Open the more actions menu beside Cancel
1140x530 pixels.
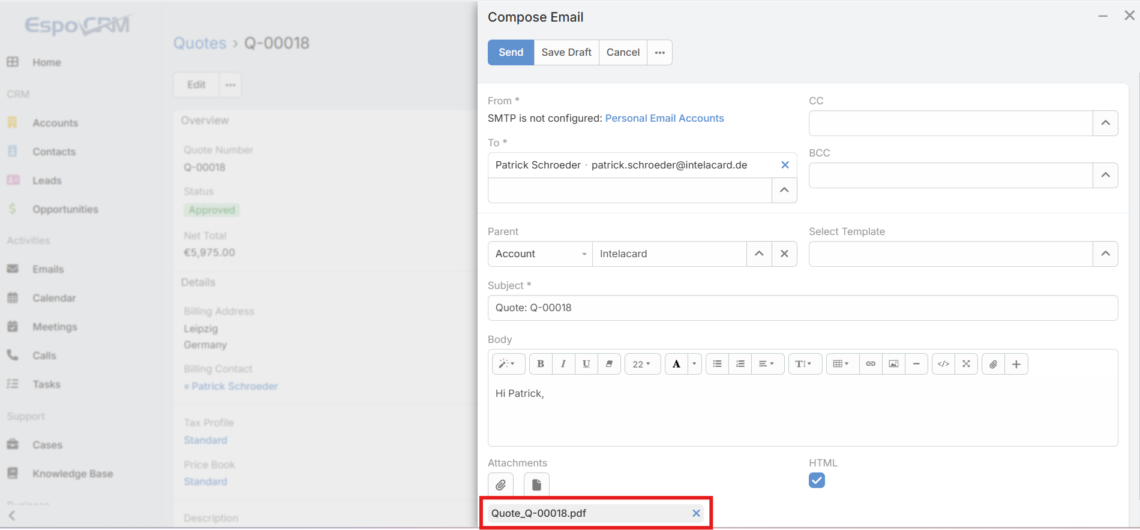click(660, 52)
